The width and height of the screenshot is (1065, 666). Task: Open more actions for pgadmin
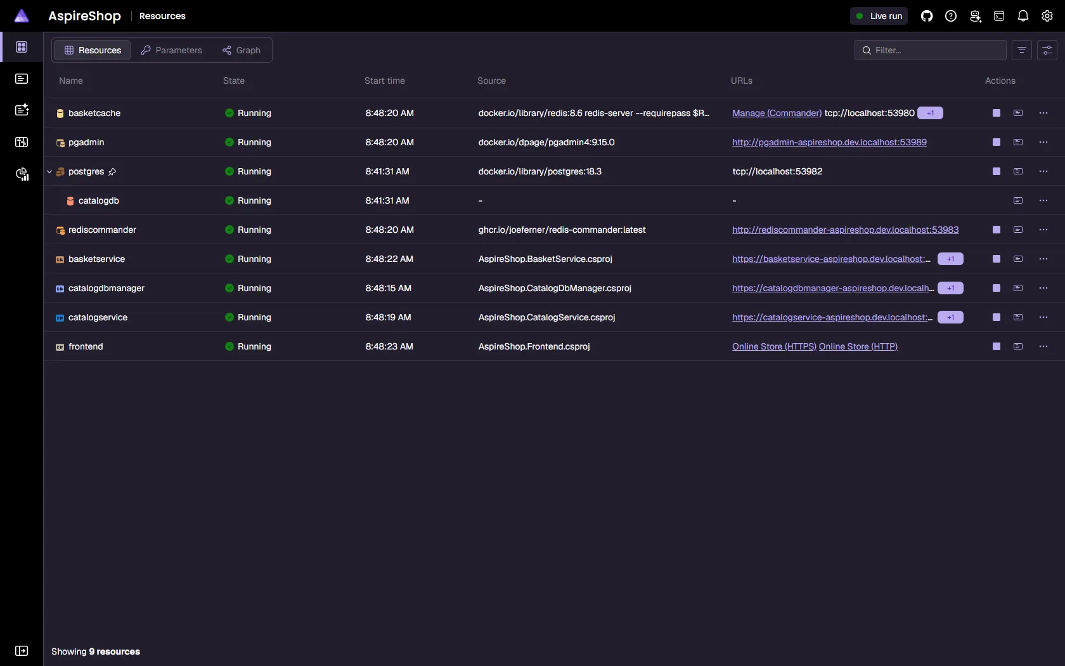[x=1043, y=142]
